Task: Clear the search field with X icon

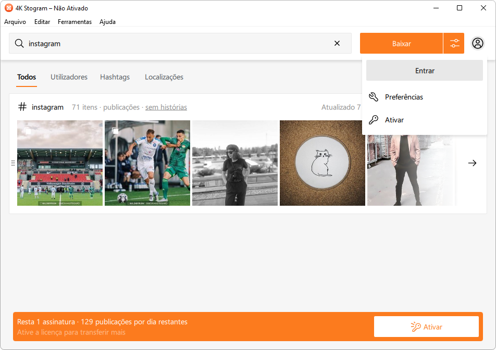Action: (x=337, y=44)
